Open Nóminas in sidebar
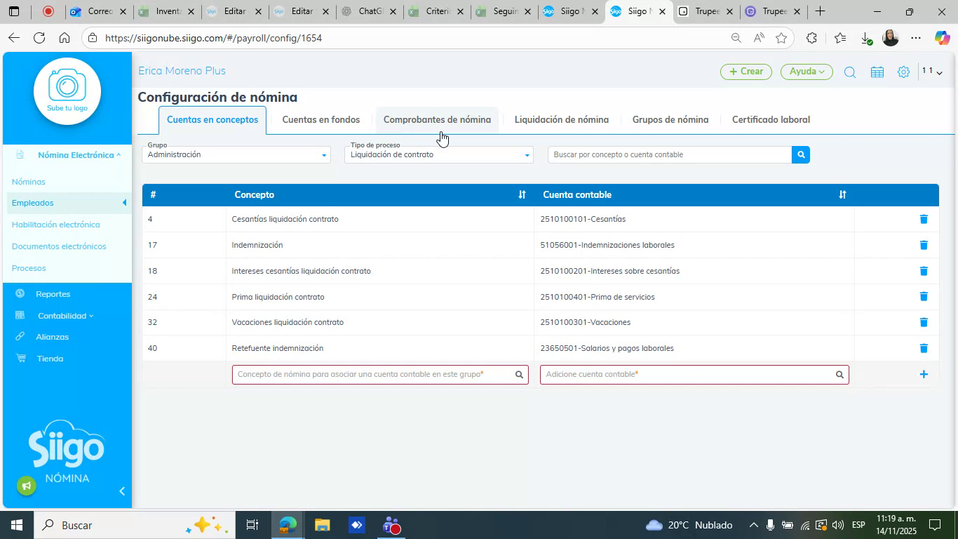This screenshot has height=539, width=958. pos(29,182)
